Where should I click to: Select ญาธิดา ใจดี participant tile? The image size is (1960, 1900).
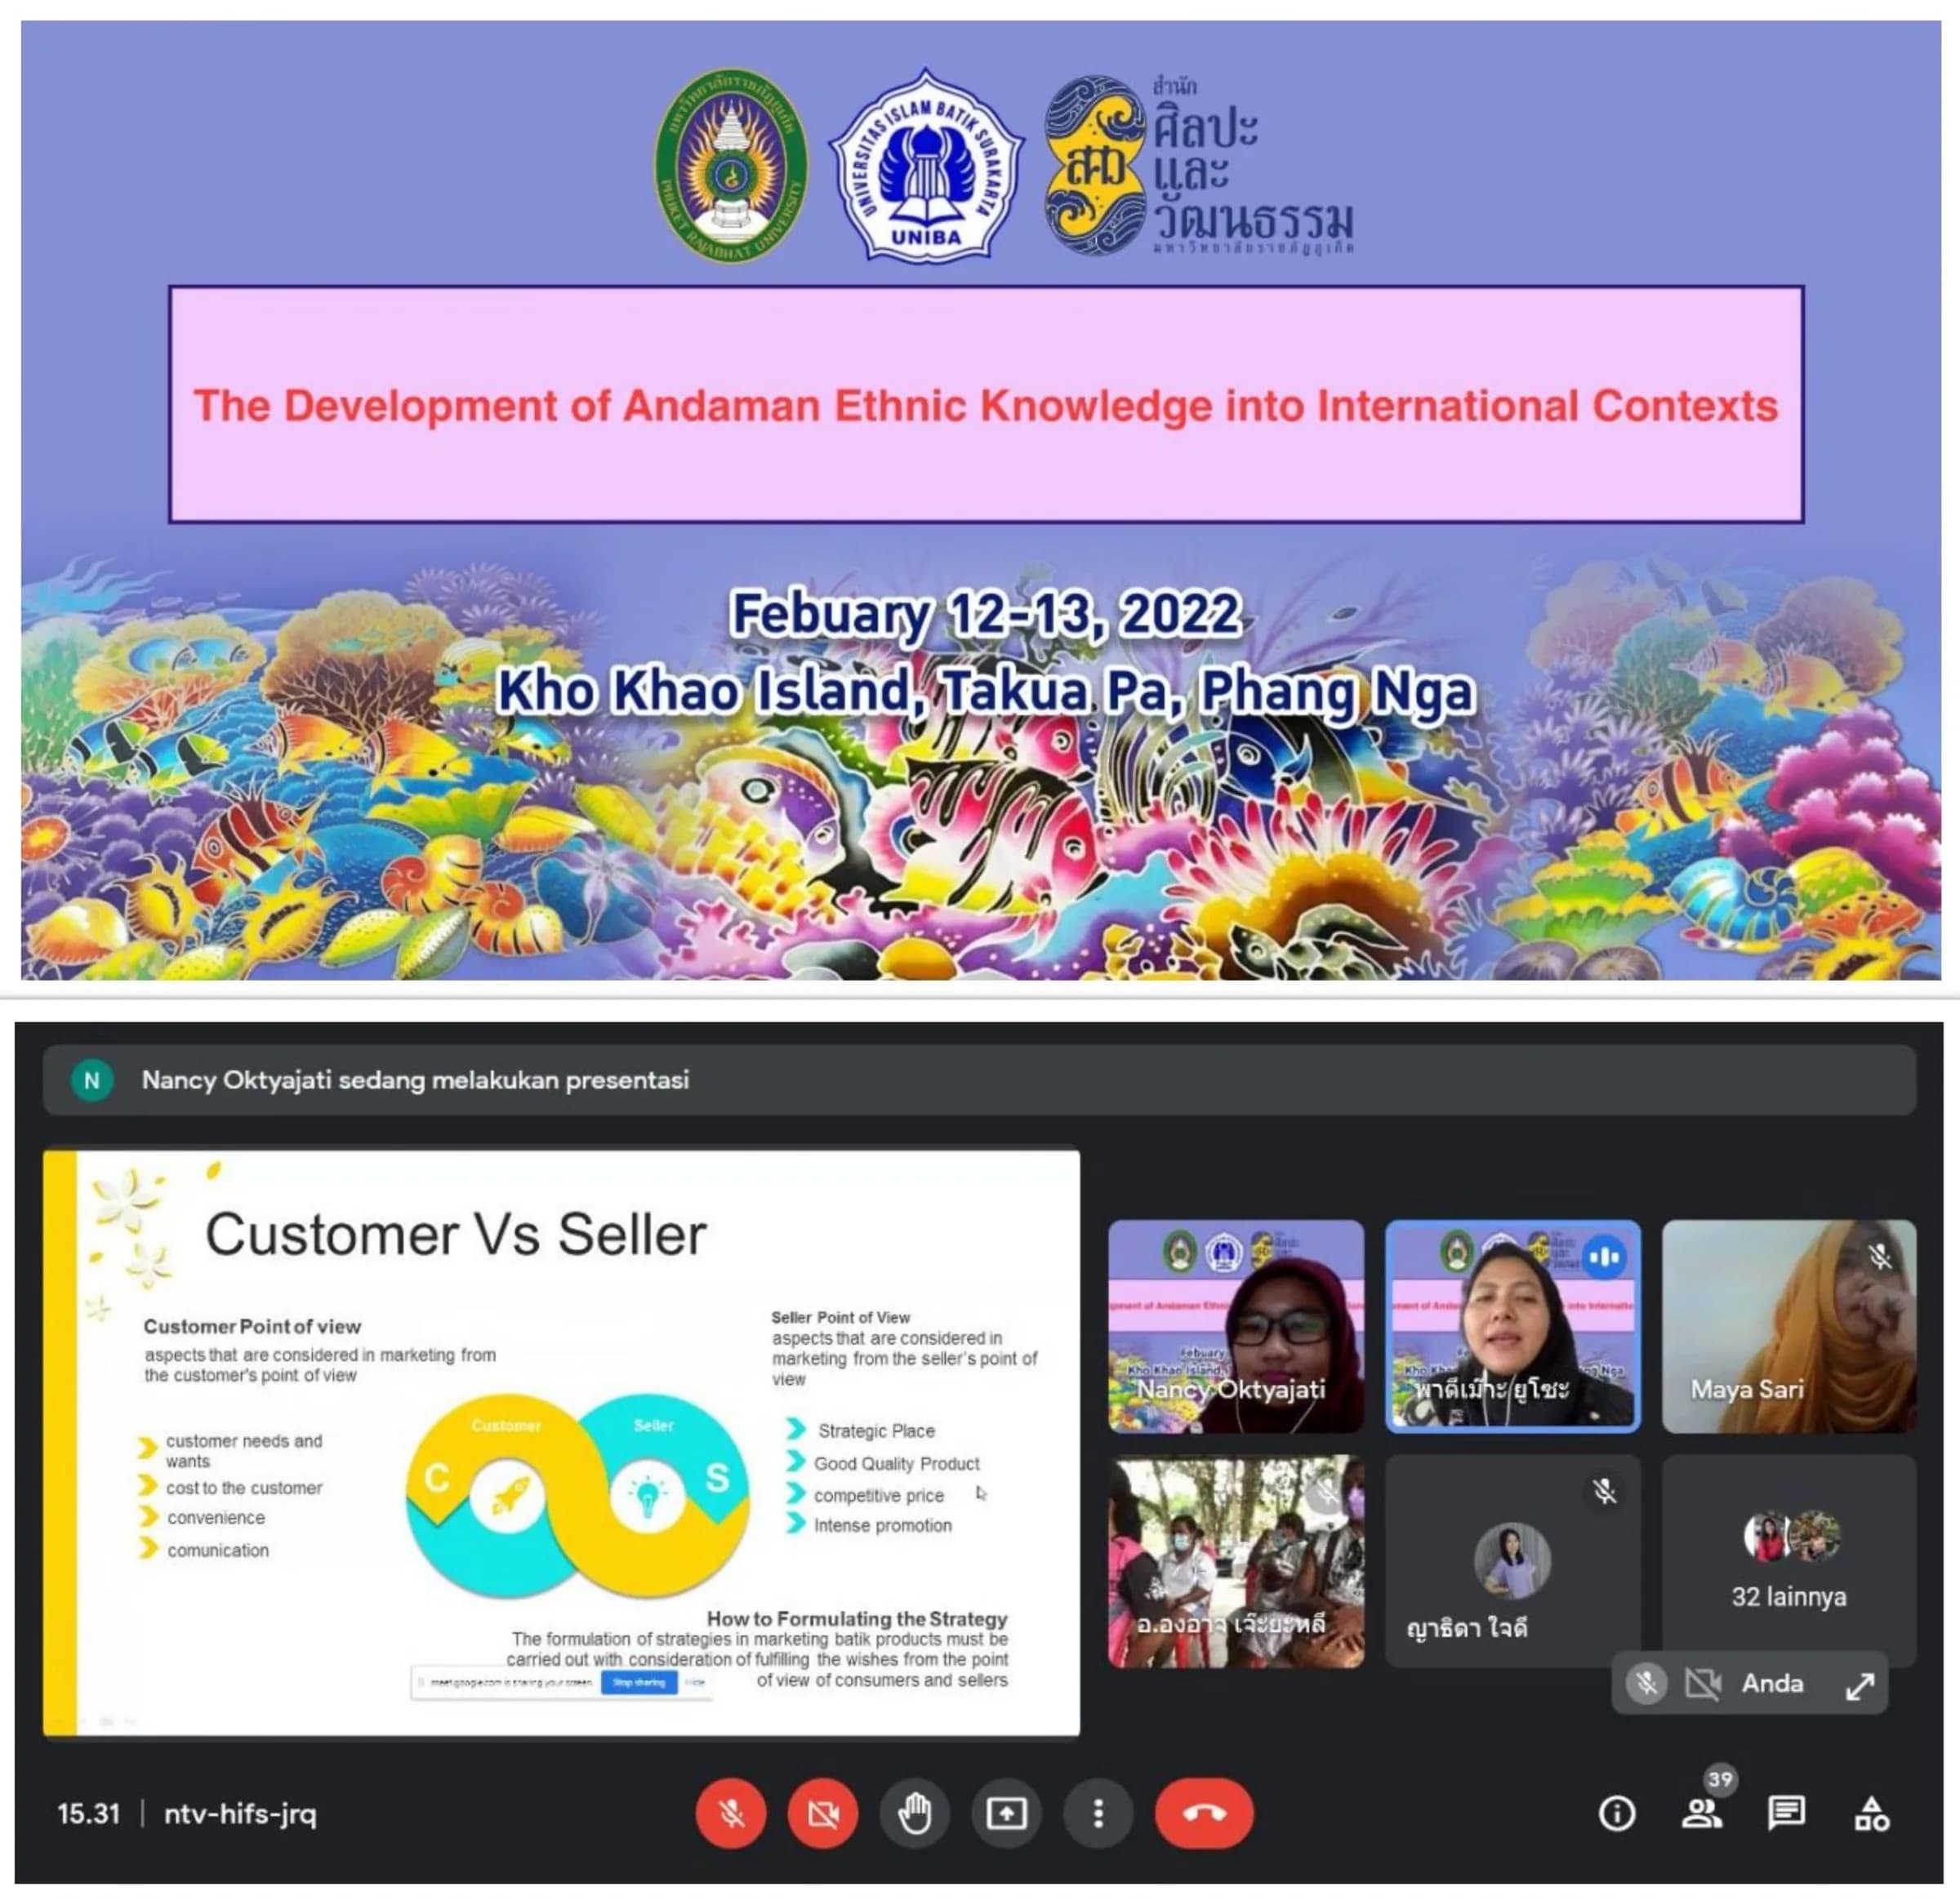pos(1513,1561)
